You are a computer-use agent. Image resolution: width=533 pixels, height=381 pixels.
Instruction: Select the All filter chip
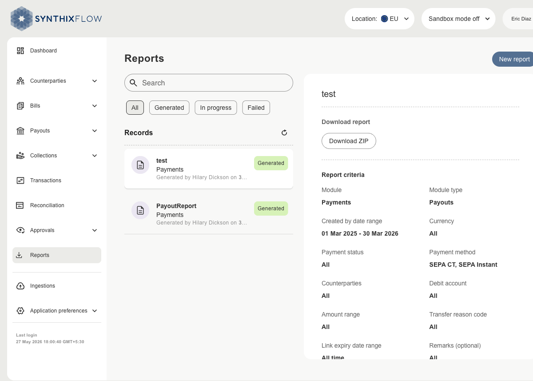(x=135, y=108)
